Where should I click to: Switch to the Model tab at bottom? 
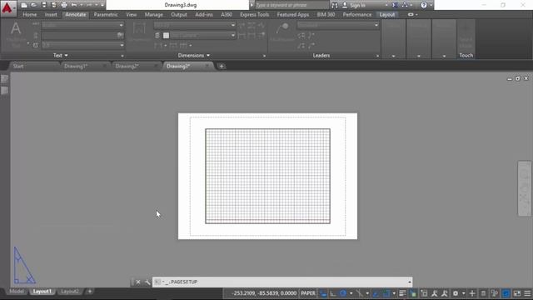[x=17, y=292]
